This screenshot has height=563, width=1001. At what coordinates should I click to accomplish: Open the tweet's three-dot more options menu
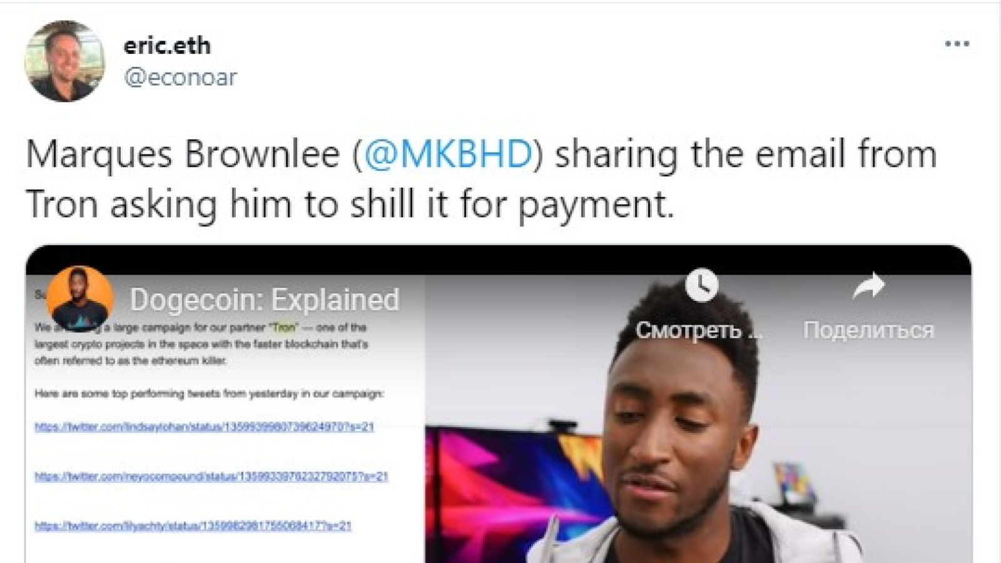click(x=957, y=44)
